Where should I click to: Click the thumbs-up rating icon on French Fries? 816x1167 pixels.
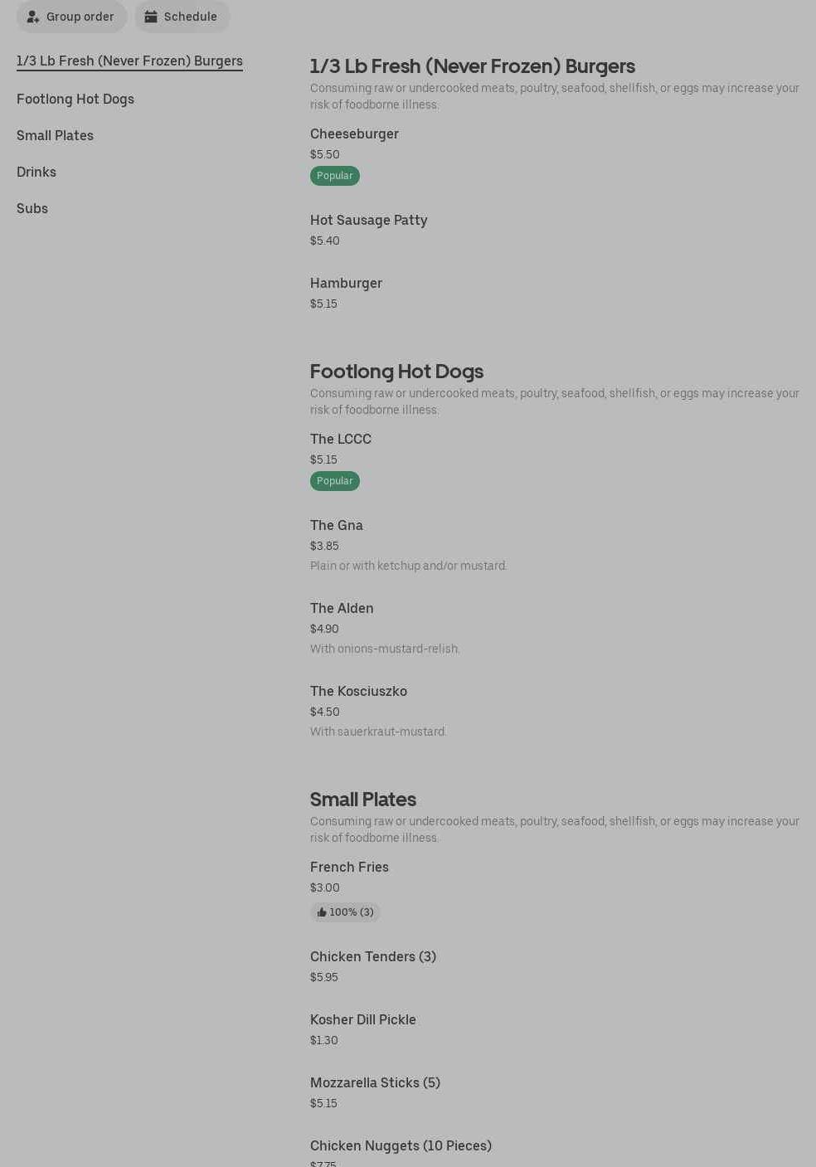click(322, 912)
